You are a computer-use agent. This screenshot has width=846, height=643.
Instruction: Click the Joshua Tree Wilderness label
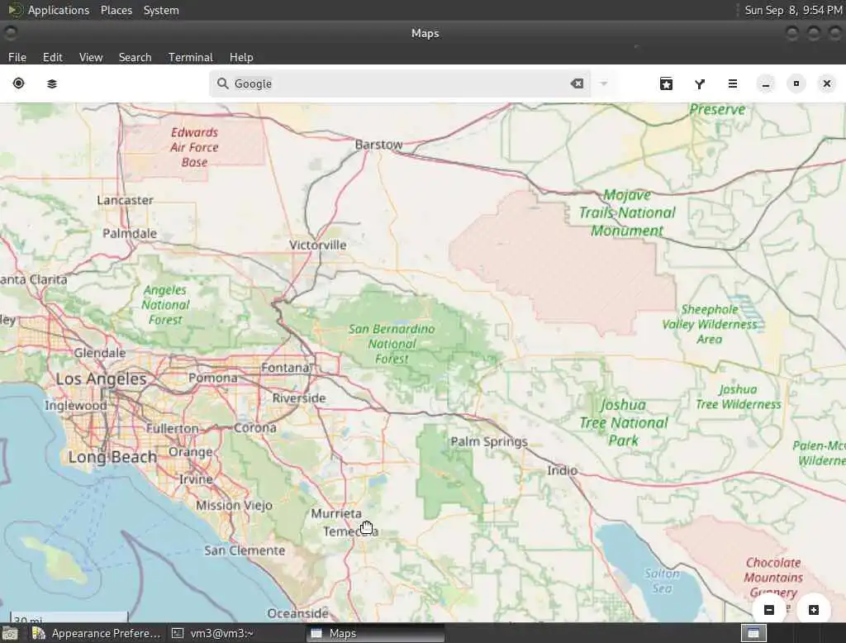(x=738, y=397)
